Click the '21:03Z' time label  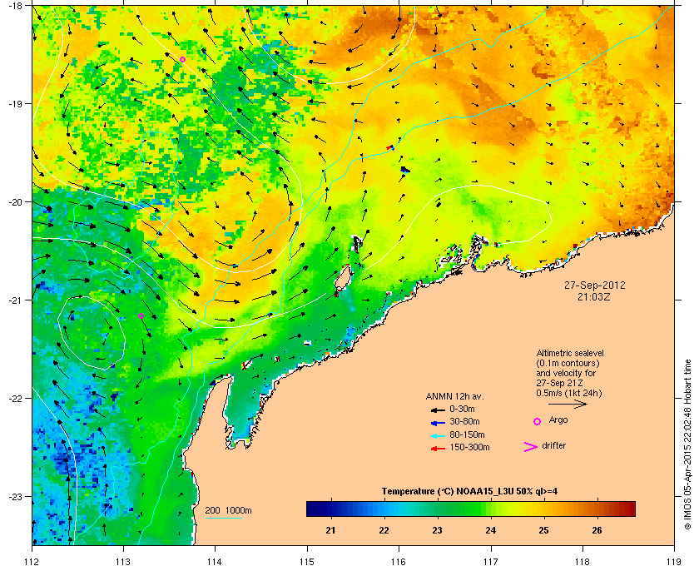pos(594,296)
